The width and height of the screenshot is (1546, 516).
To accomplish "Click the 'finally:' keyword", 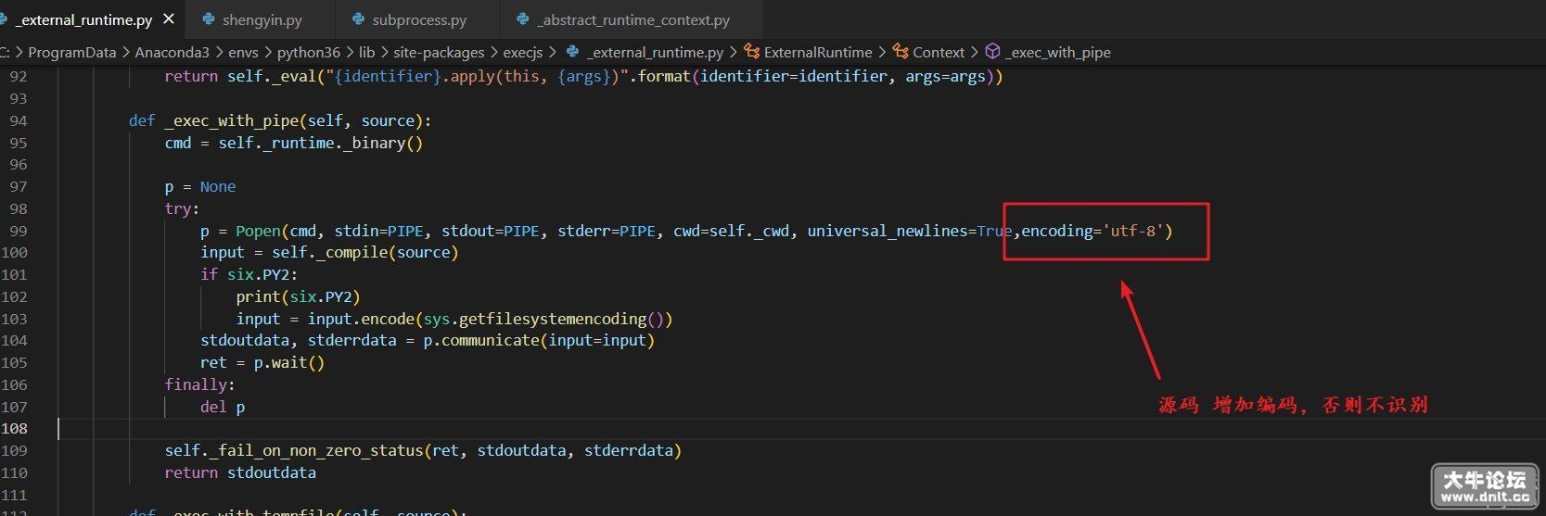I will tap(199, 384).
